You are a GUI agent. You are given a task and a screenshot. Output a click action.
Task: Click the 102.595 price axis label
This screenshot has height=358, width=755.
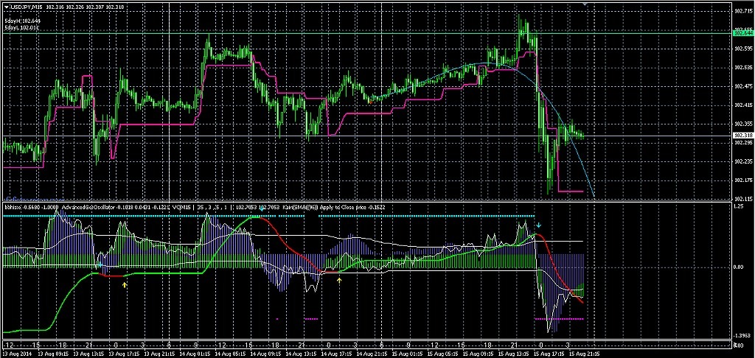743,48
